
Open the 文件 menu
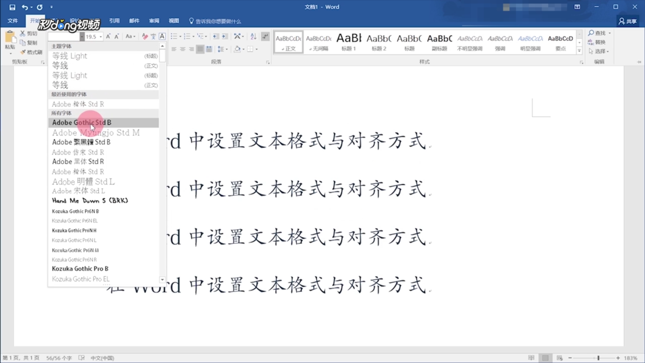[x=13, y=21]
